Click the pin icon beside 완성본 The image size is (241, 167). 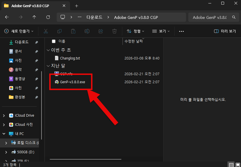click(36, 97)
